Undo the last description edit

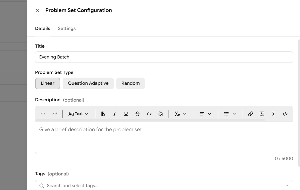click(43, 114)
